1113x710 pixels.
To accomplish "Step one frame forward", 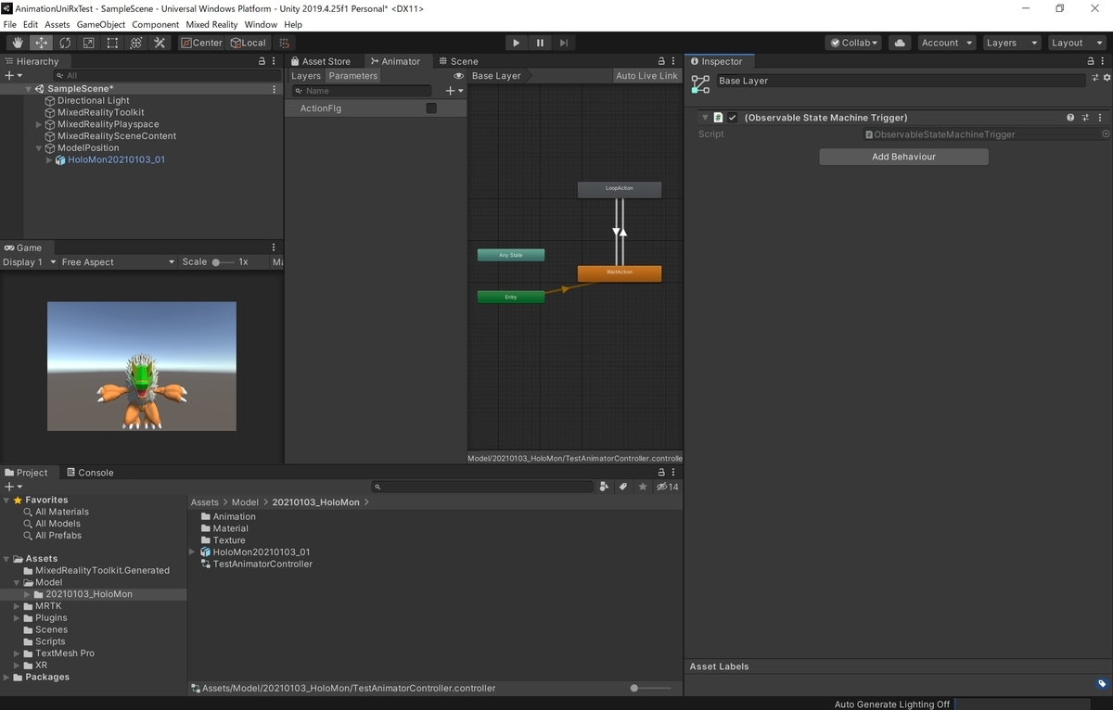I will [x=564, y=43].
